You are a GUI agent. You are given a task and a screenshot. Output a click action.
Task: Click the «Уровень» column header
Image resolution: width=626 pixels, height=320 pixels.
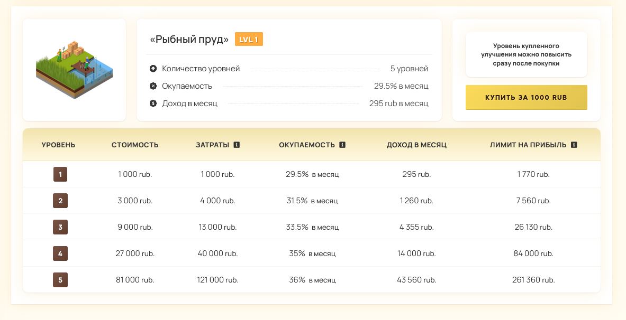point(58,145)
